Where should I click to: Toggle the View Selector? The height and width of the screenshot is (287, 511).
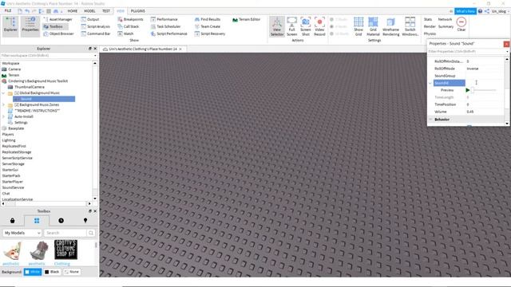(x=277, y=26)
